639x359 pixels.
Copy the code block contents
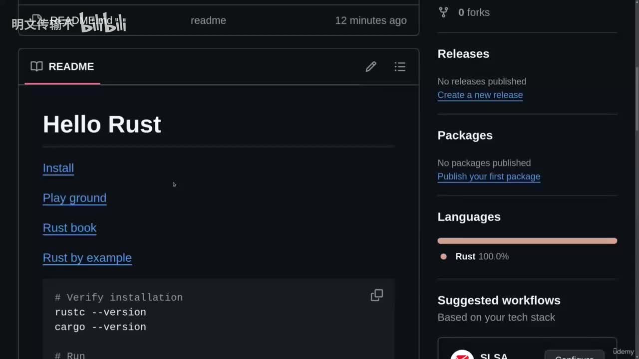pos(377,295)
